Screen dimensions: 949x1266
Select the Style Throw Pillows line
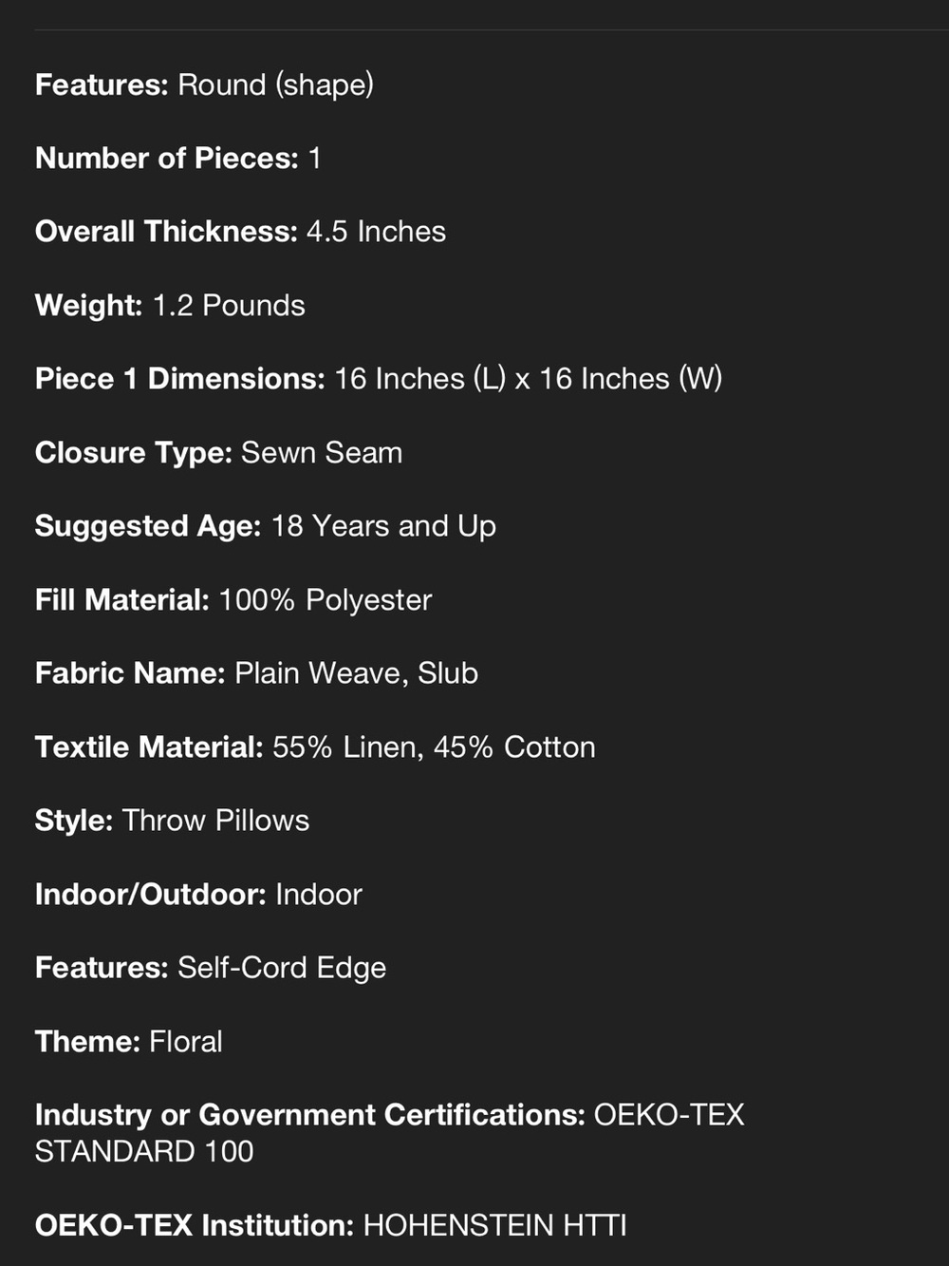[172, 821]
